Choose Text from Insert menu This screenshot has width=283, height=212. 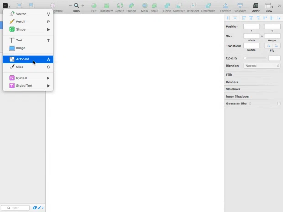28,41
